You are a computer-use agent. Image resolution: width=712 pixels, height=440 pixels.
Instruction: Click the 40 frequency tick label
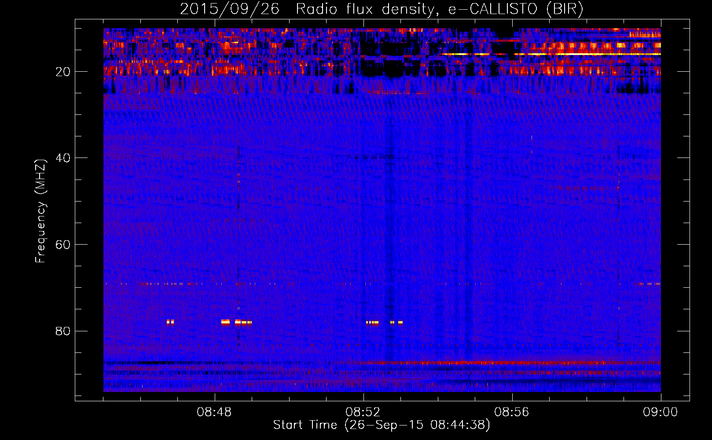pyautogui.click(x=63, y=158)
